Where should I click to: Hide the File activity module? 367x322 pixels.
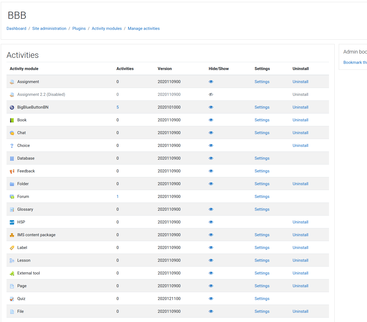211,311
